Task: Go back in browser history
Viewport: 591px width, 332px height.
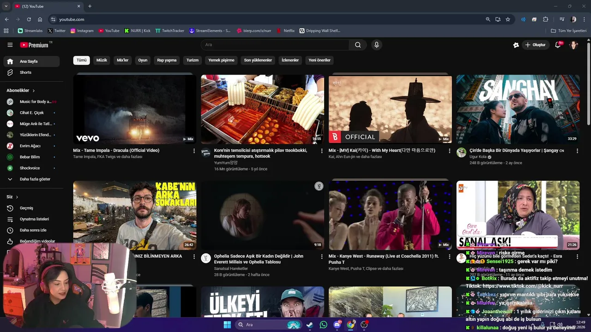Action: point(6,19)
